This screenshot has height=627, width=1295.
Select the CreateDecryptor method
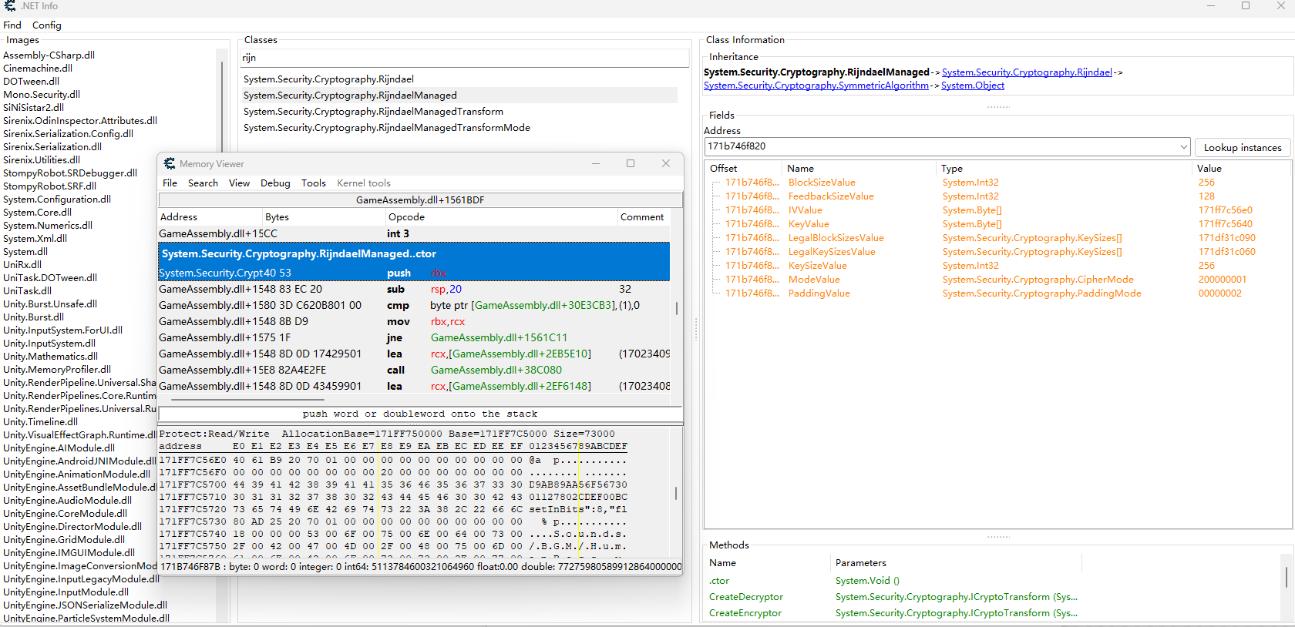pos(745,597)
